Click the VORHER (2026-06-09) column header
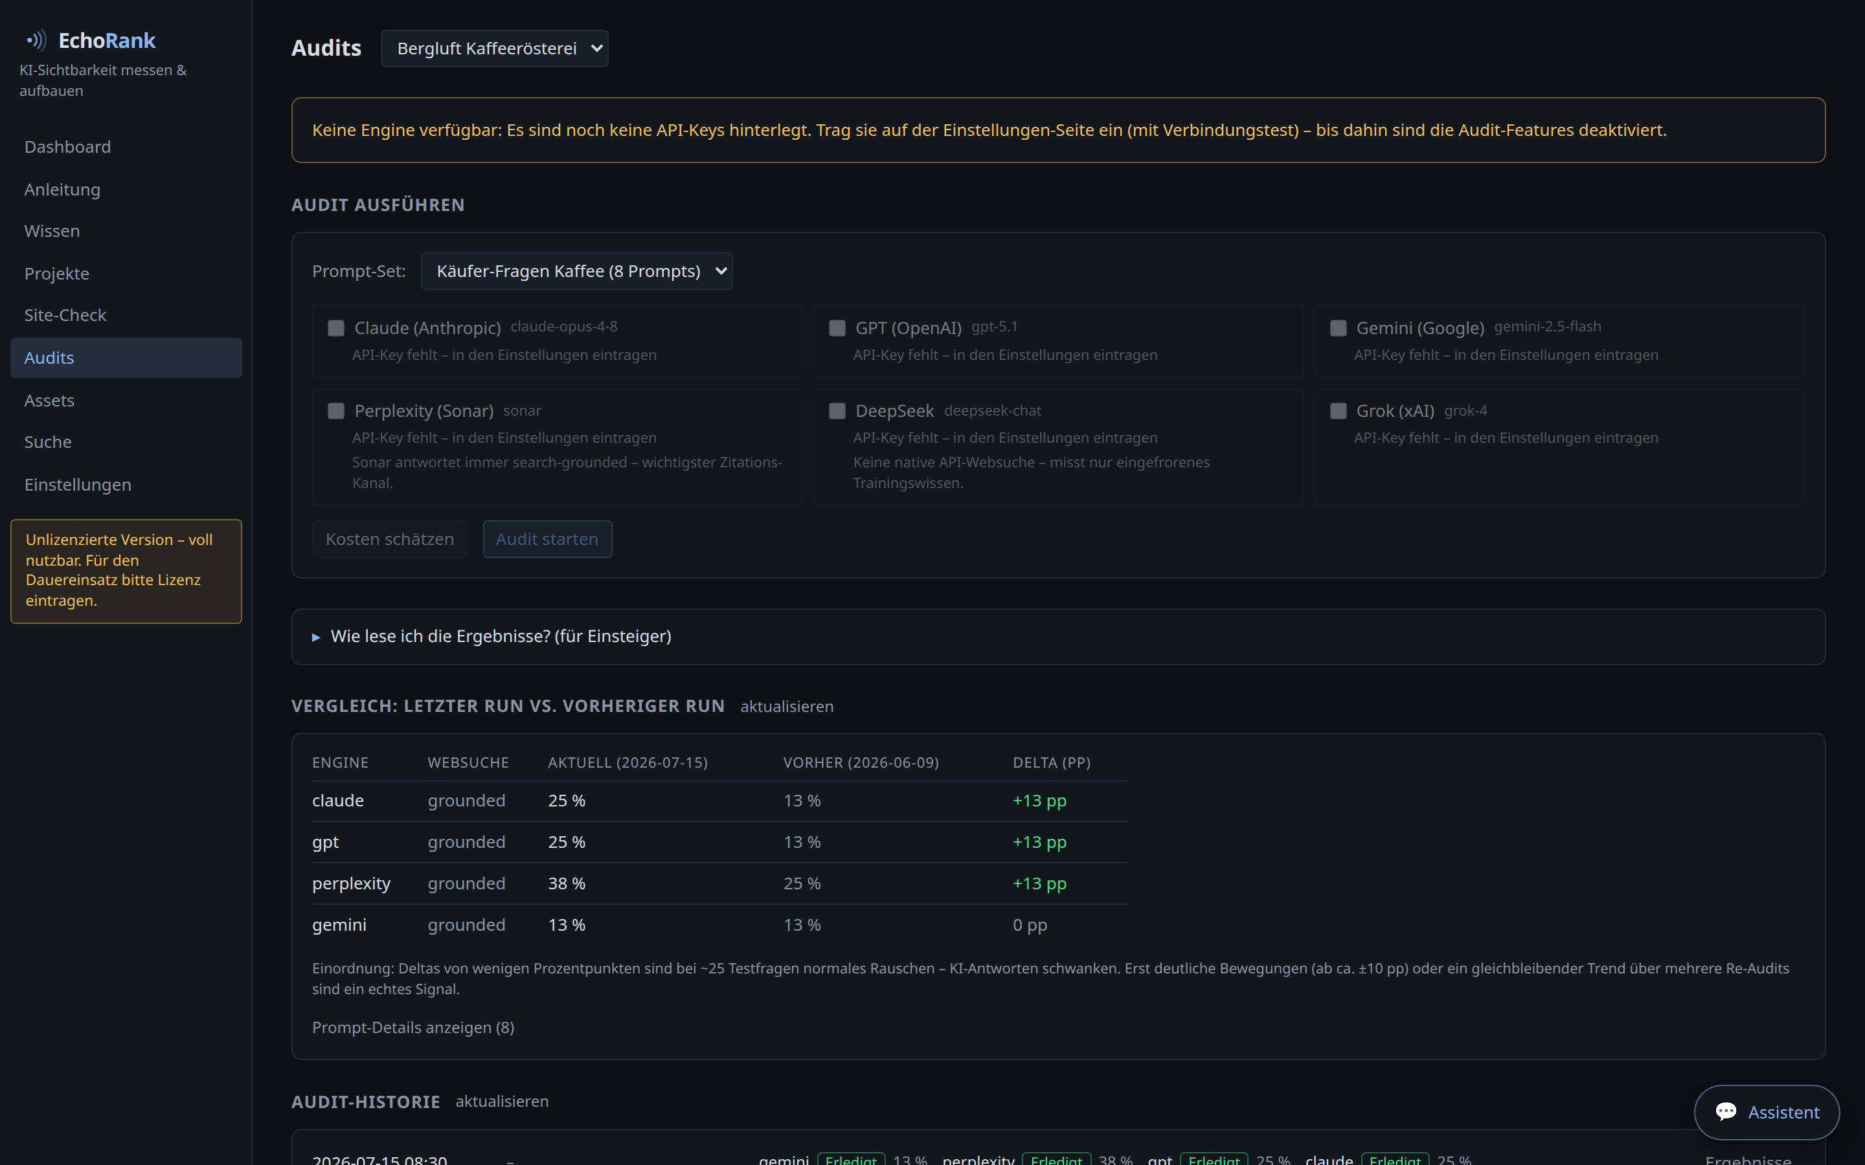The image size is (1865, 1165). [x=861, y=762]
